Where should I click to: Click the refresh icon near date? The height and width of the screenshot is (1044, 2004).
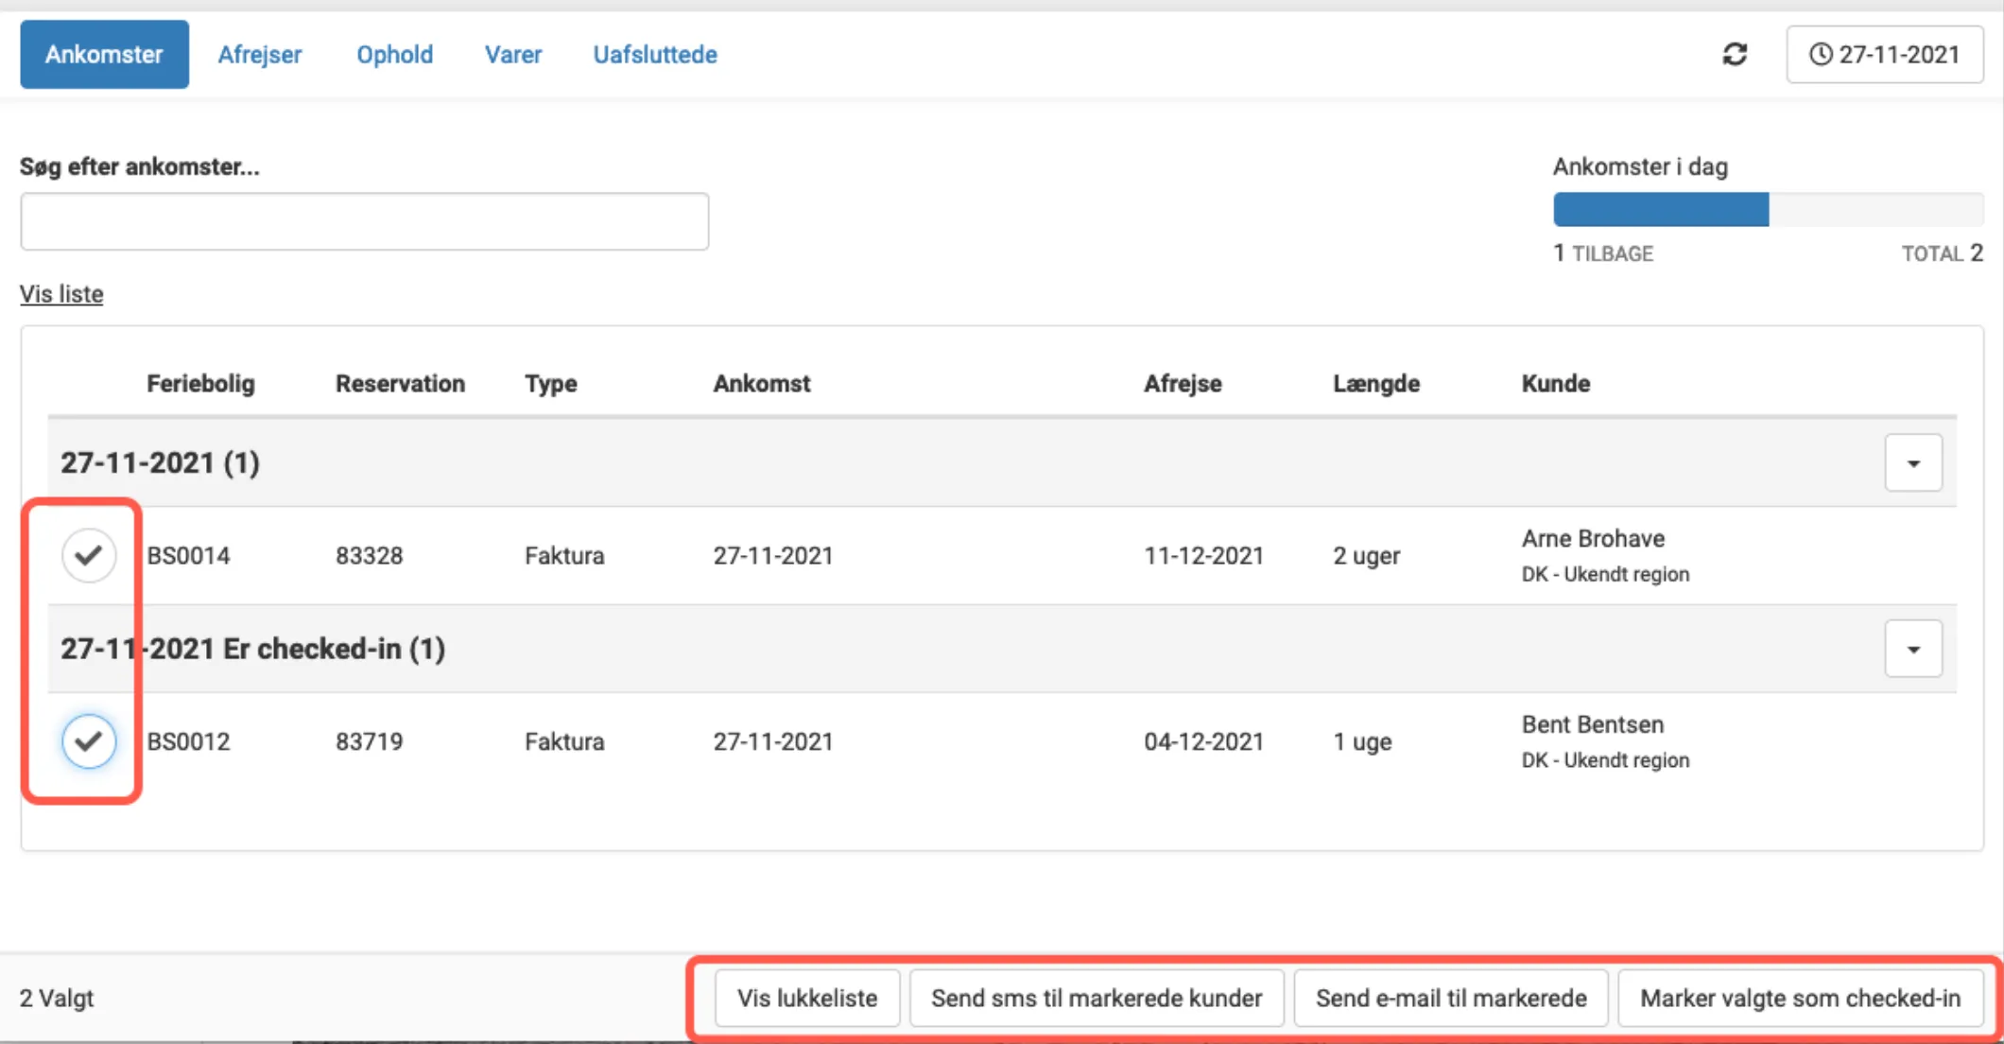[1735, 55]
